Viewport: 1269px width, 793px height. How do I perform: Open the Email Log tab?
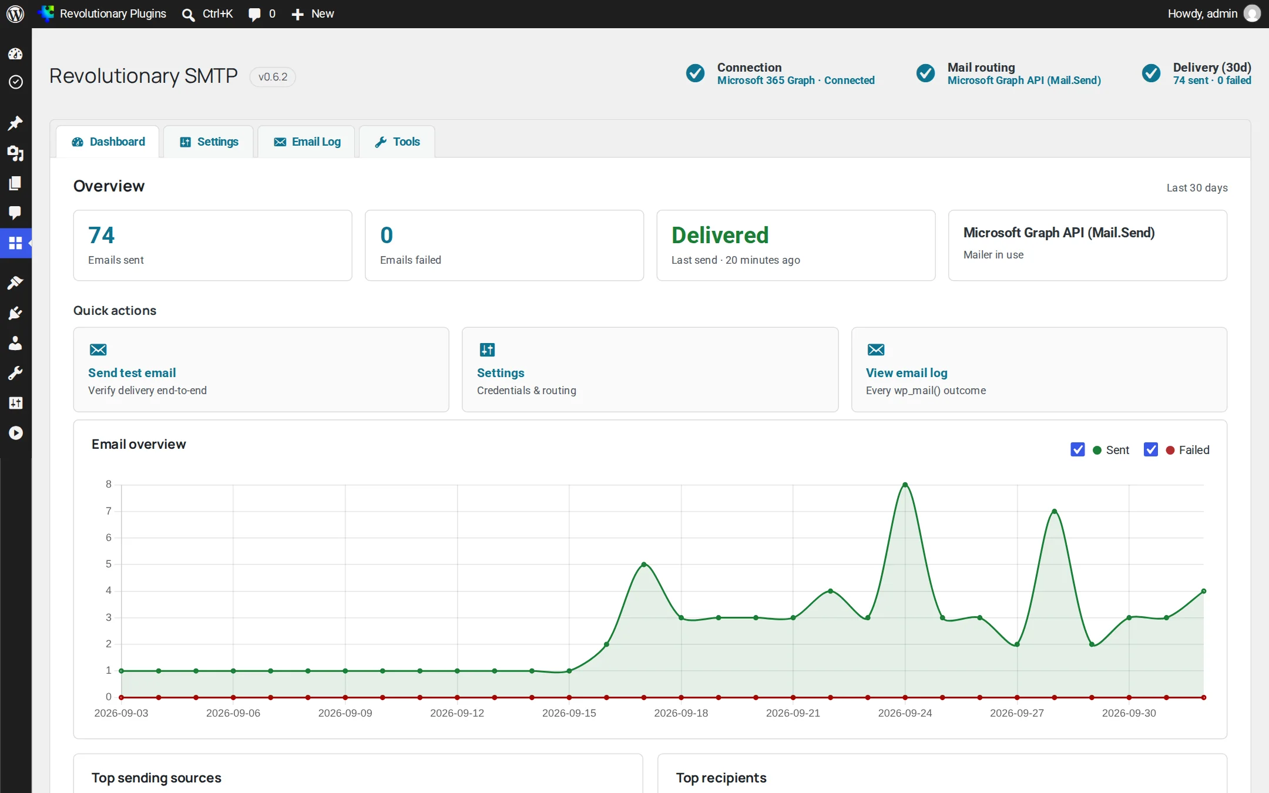coord(307,142)
